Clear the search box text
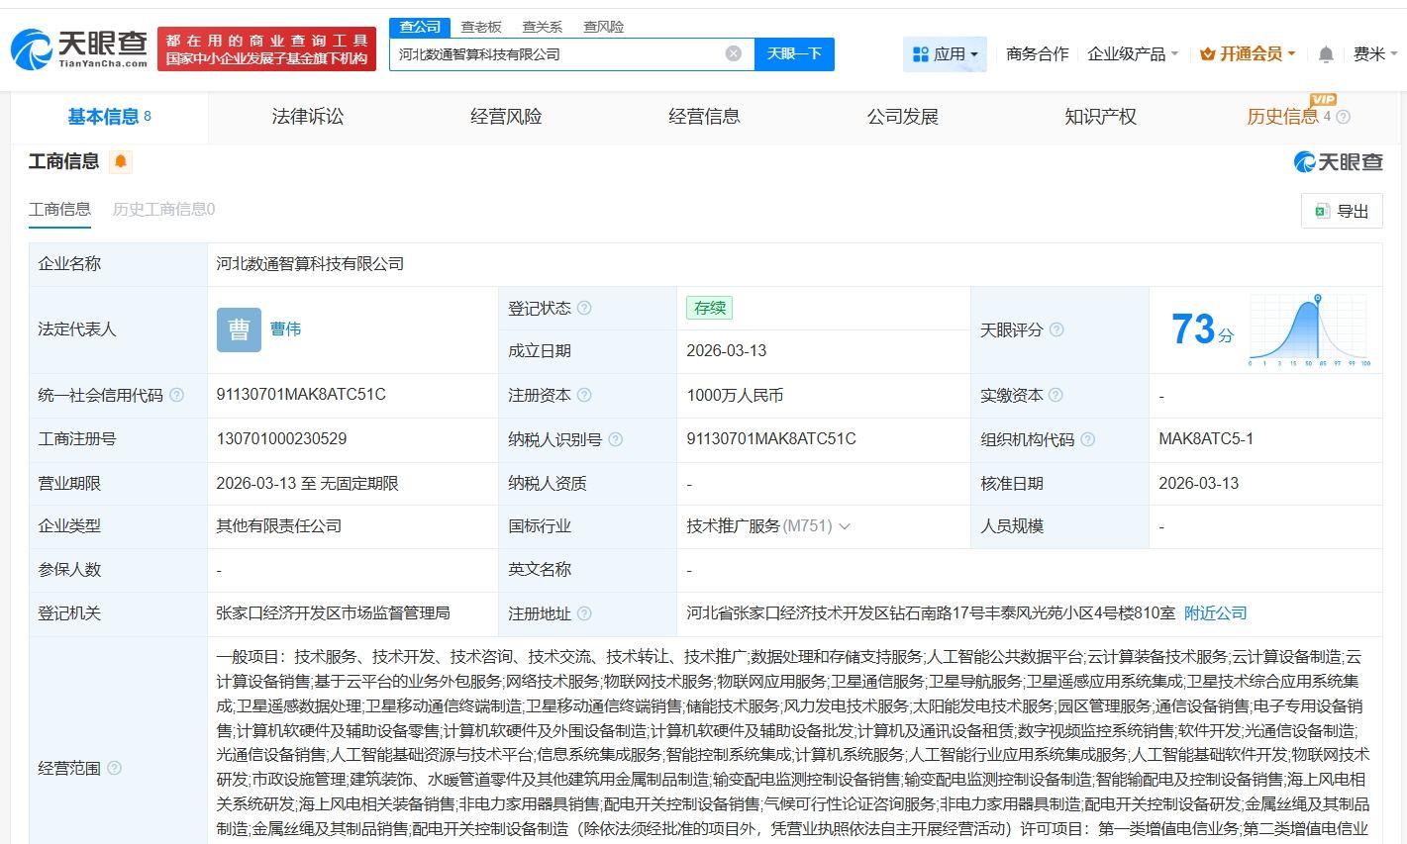Image resolution: width=1407 pixels, height=844 pixels. pyautogui.click(x=733, y=53)
